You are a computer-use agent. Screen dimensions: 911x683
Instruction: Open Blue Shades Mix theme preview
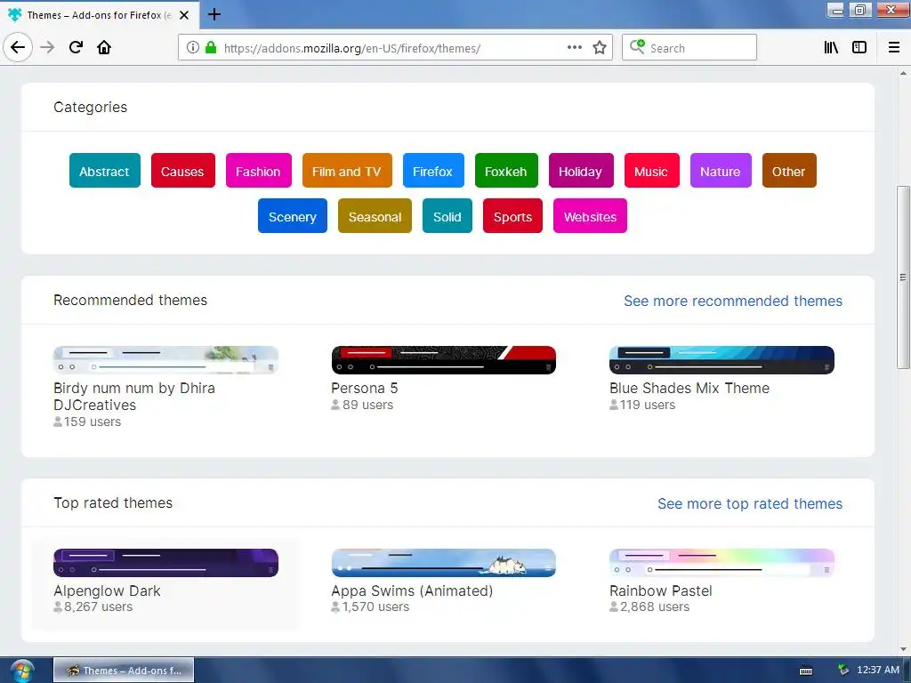[722, 360]
